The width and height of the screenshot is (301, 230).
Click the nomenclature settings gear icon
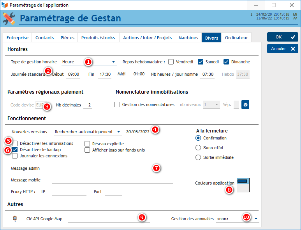click(x=245, y=105)
